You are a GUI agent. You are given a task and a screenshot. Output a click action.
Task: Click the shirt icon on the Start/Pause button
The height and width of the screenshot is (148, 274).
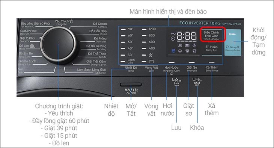pos(227,47)
